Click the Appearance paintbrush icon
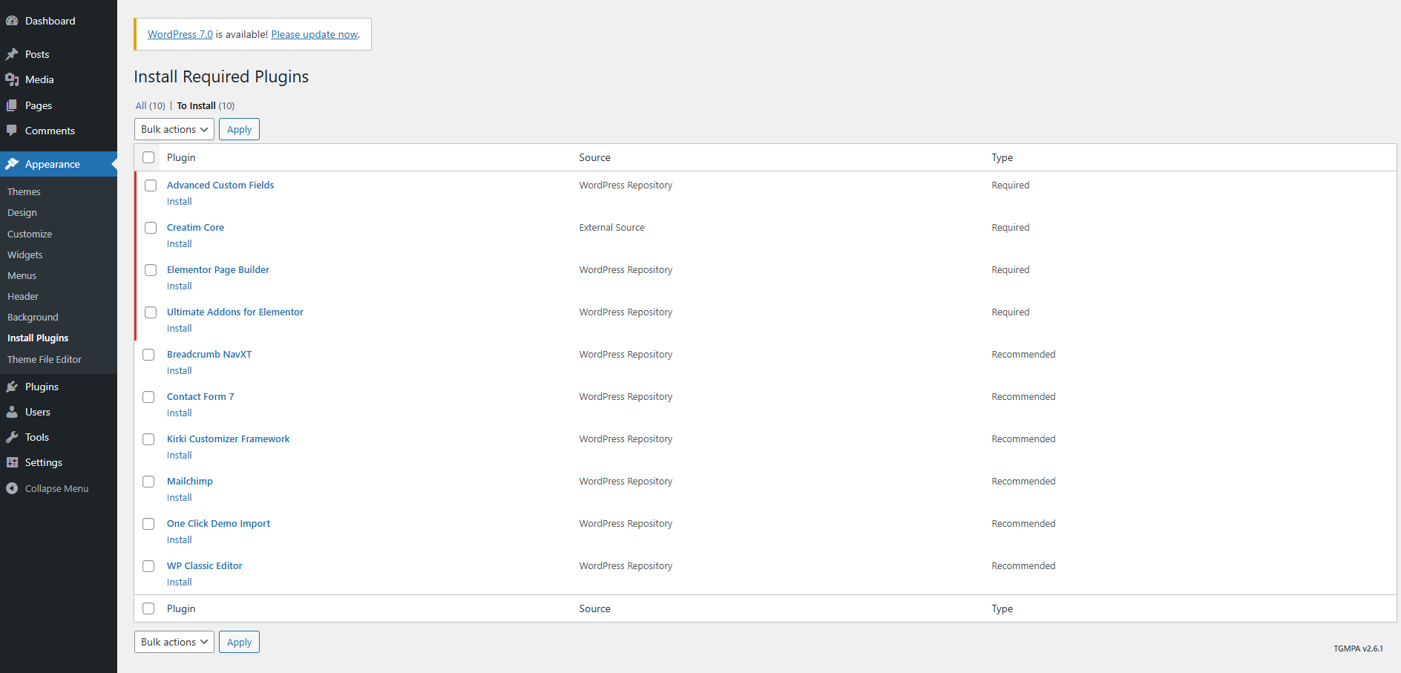The width and height of the screenshot is (1401, 673). point(12,164)
